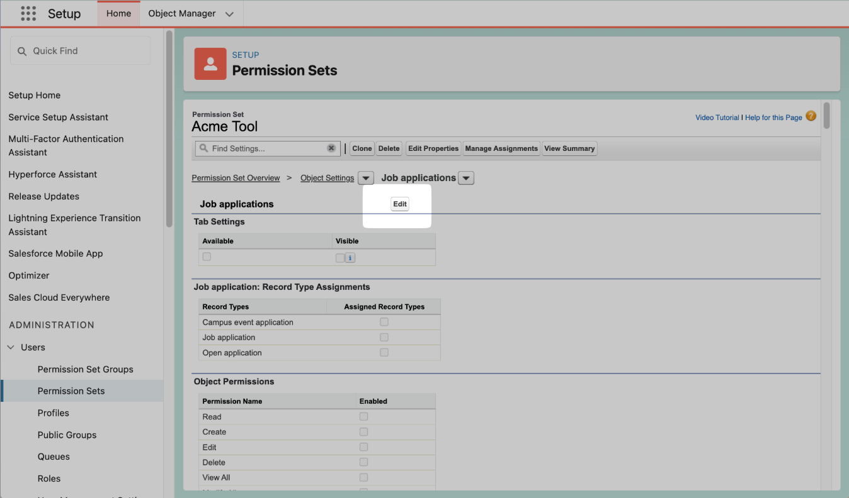Viewport: 849px width, 498px height.
Task: Enable the Delete object permission
Action: click(x=363, y=462)
